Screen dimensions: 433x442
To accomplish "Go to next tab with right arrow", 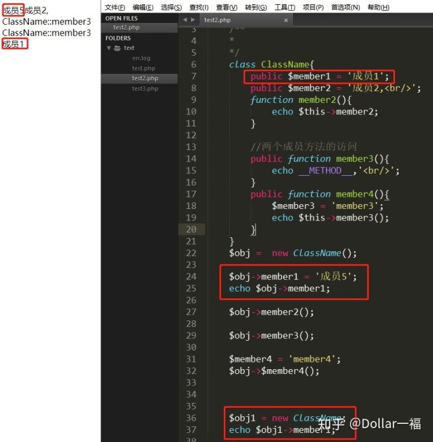I will click(x=193, y=20).
